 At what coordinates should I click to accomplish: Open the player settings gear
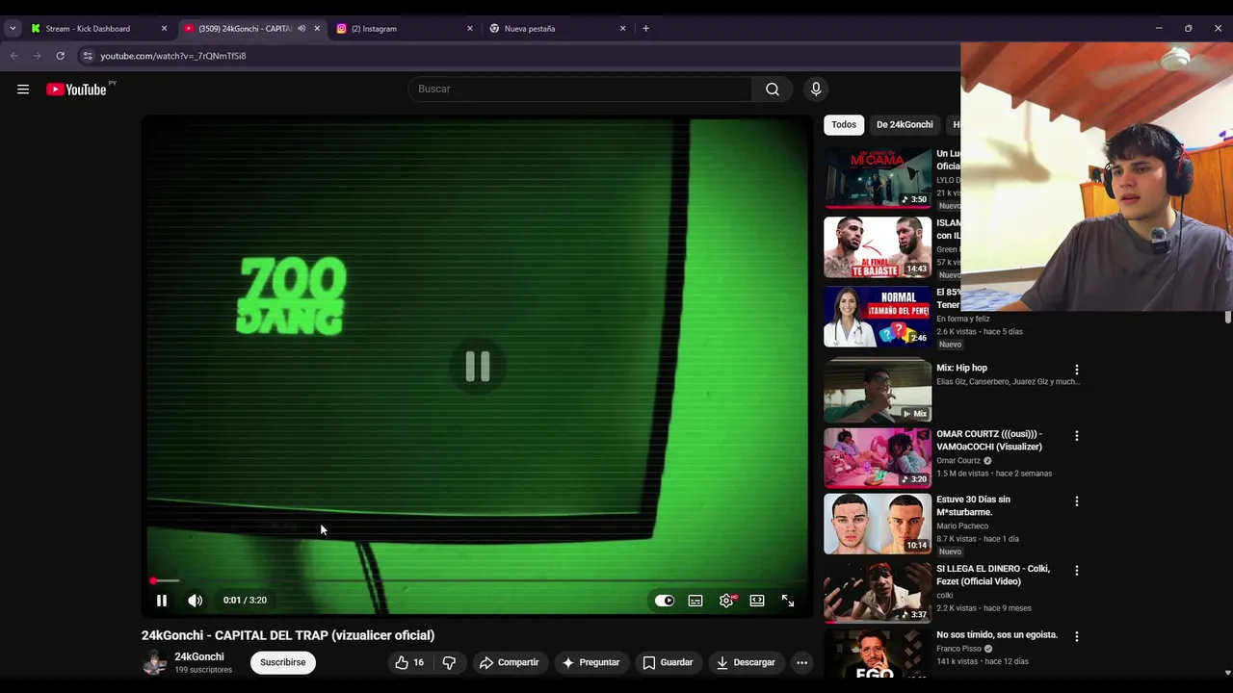pos(726,601)
